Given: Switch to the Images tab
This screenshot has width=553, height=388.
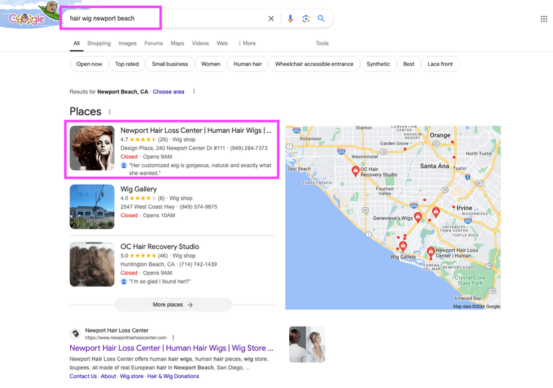Looking at the screenshot, I should 128,43.
